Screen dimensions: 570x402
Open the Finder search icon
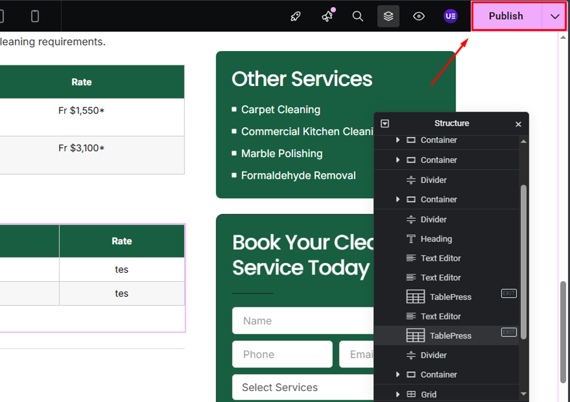(358, 16)
